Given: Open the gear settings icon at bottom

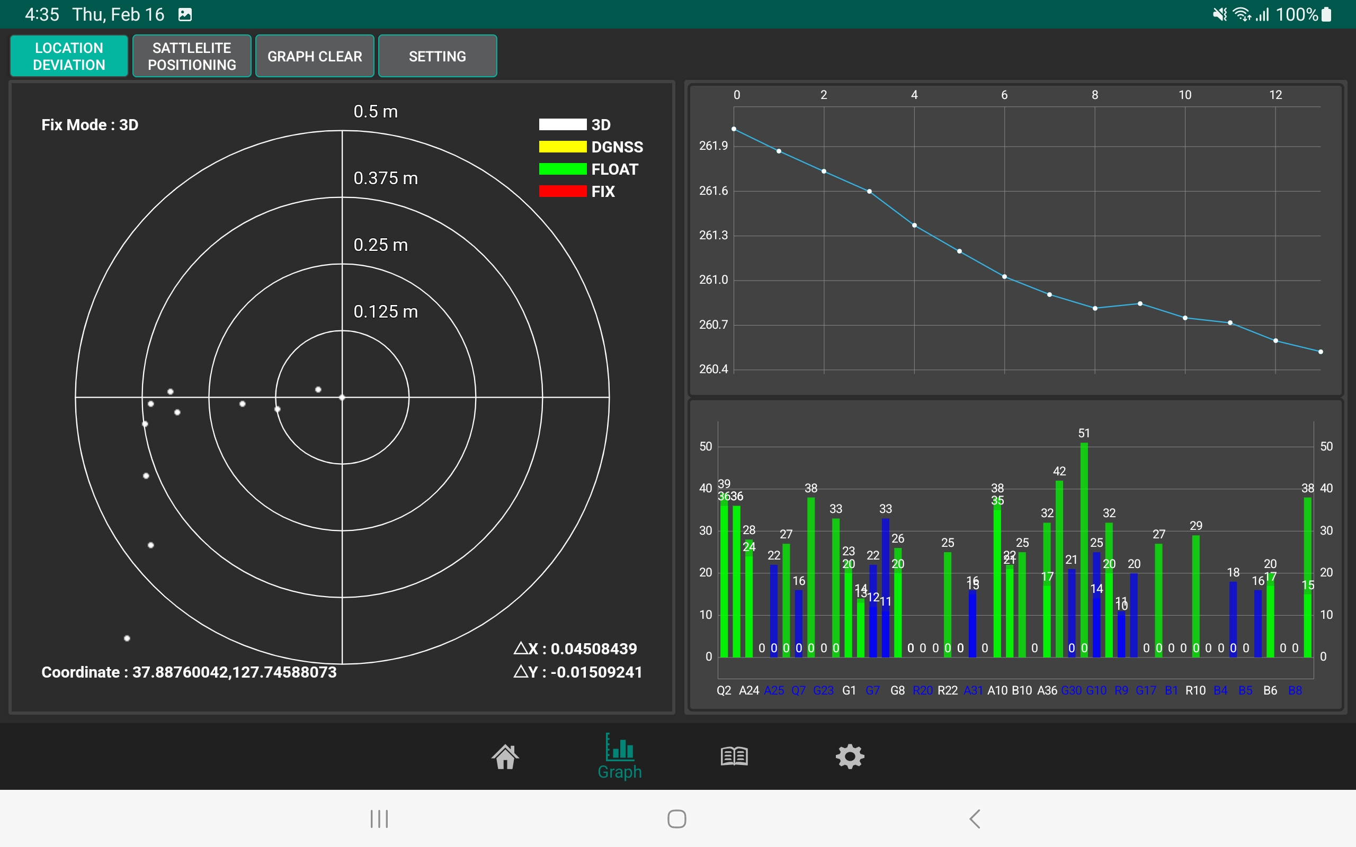Looking at the screenshot, I should pyautogui.click(x=850, y=757).
